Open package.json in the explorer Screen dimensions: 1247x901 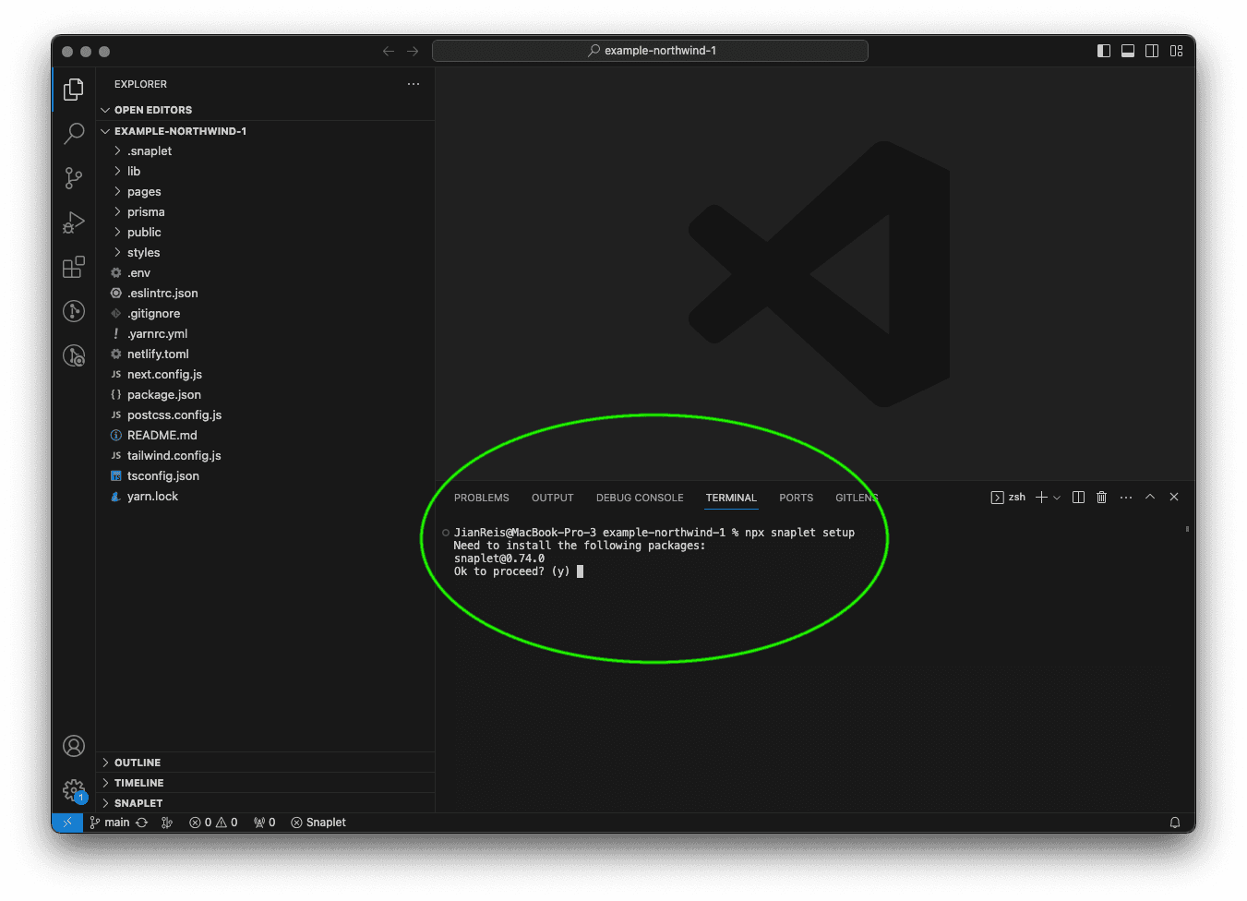[x=163, y=395]
